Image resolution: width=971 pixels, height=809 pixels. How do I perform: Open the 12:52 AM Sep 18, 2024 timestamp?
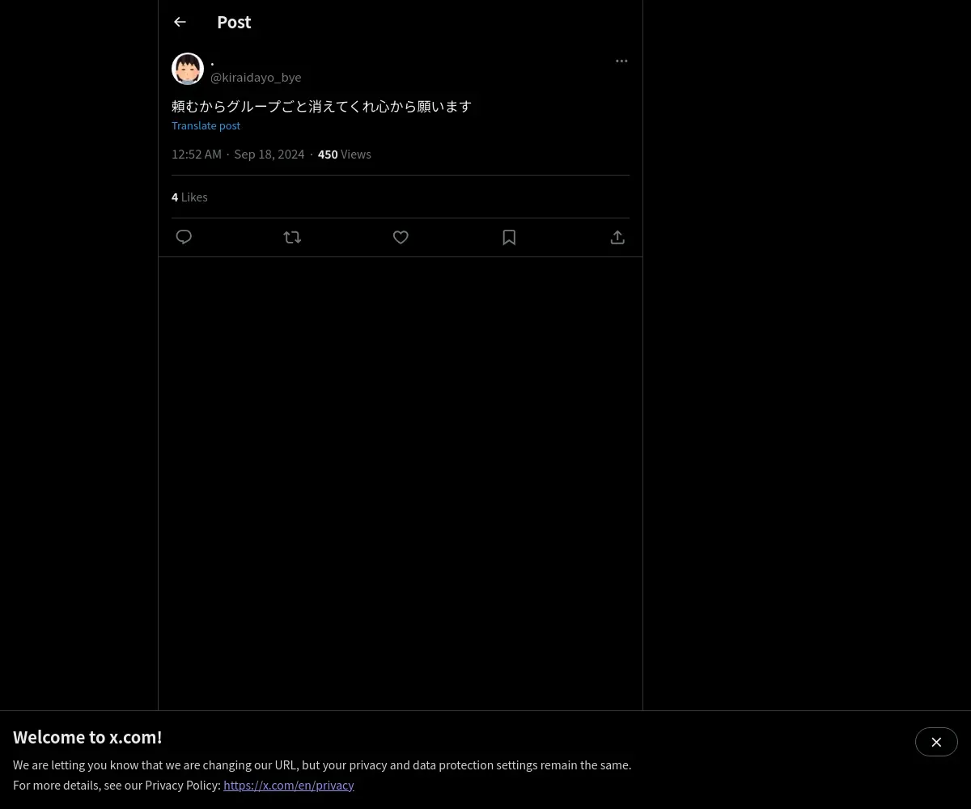(x=238, y=154)
